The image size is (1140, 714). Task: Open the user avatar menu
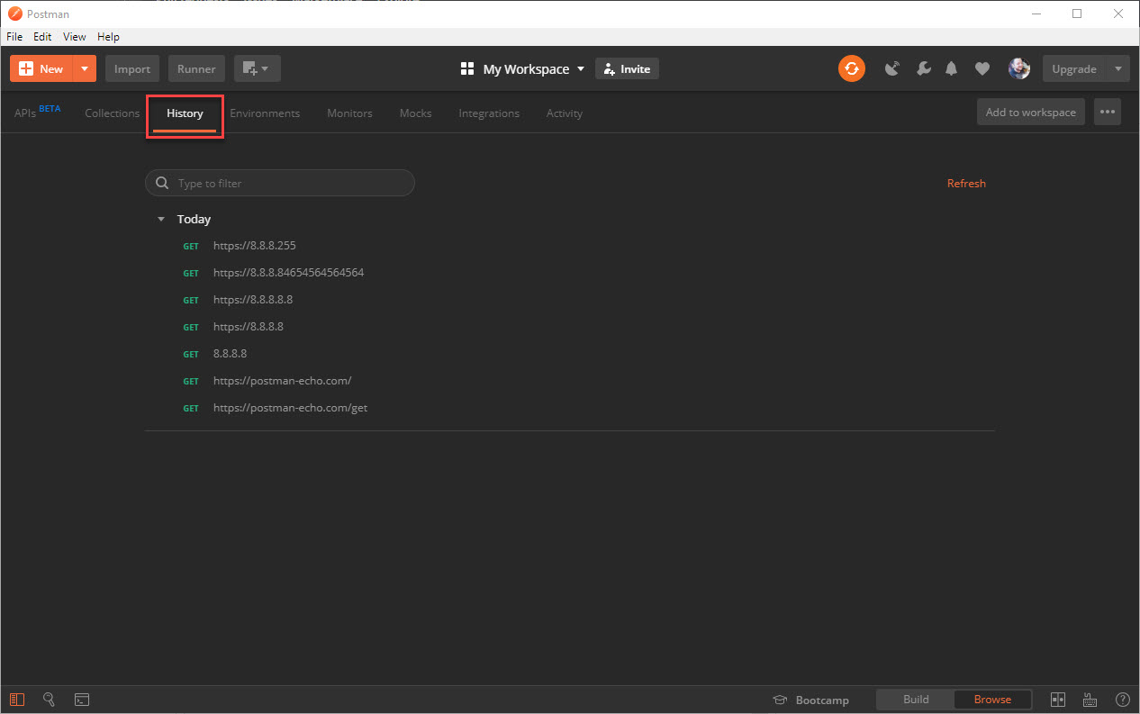tap(1019, 68)
